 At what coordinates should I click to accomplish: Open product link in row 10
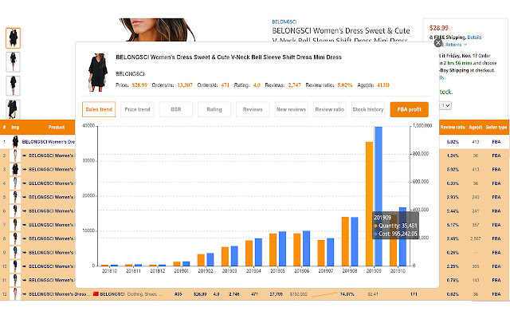(x=51, y=266)
